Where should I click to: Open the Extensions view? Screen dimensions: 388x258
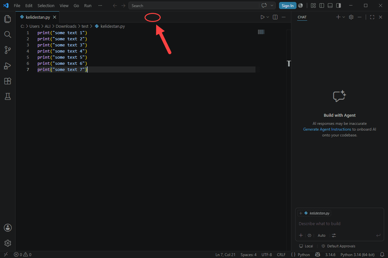(8, 81)
